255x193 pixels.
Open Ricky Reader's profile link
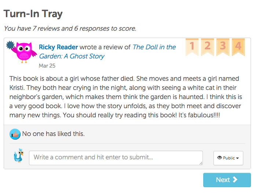58,47
